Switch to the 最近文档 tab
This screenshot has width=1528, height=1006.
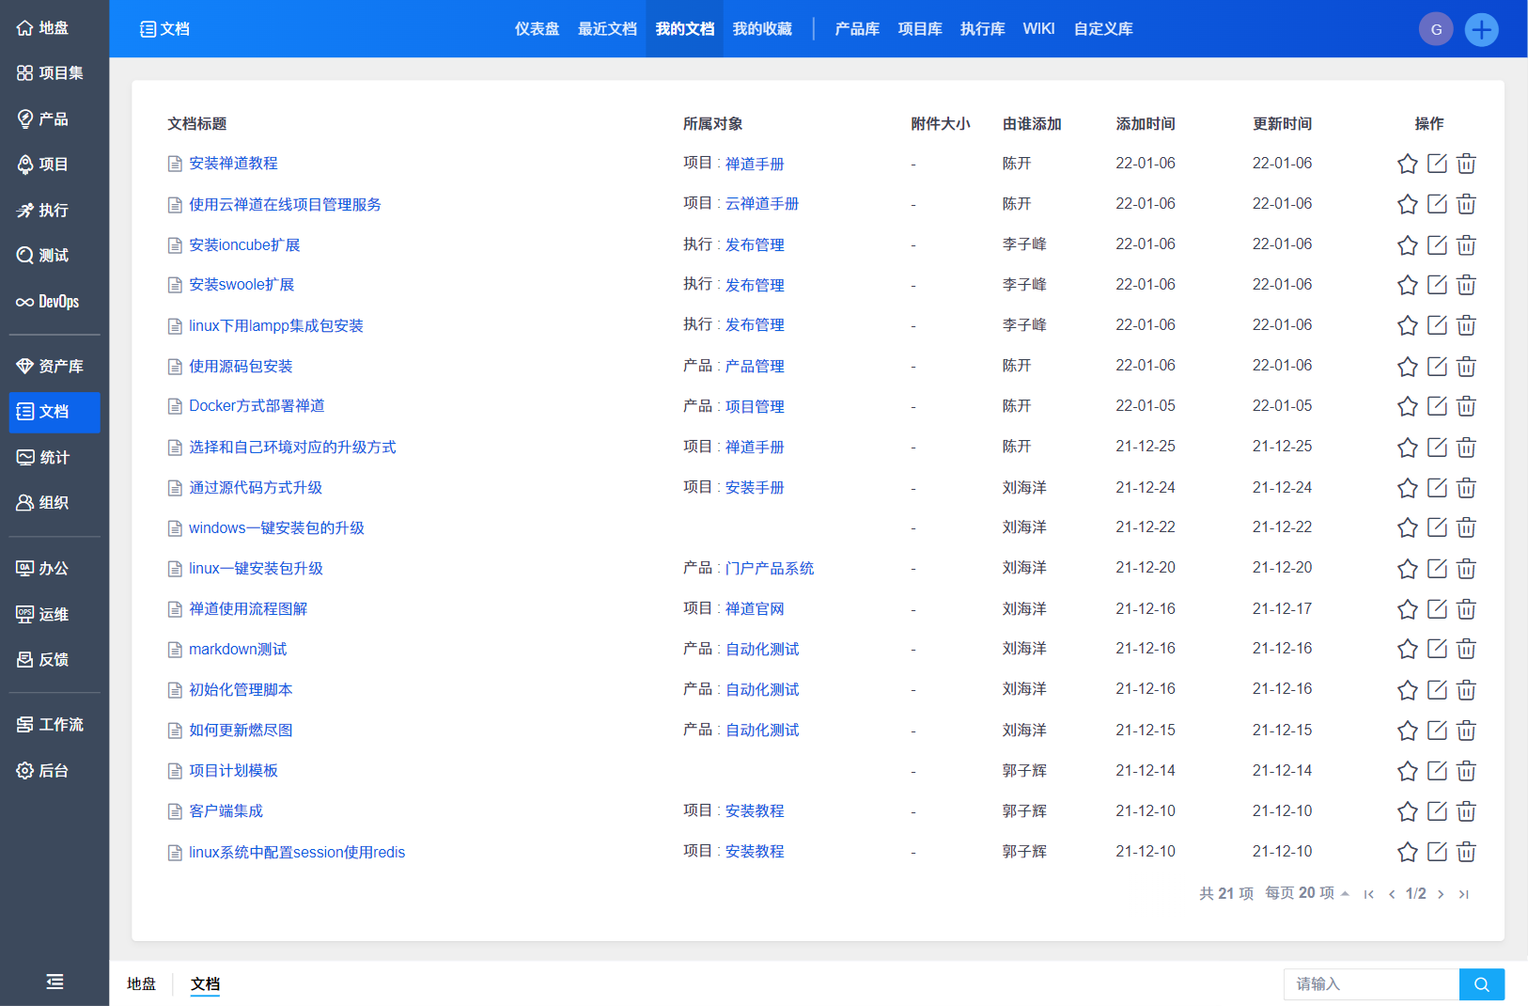coord(607,29)
